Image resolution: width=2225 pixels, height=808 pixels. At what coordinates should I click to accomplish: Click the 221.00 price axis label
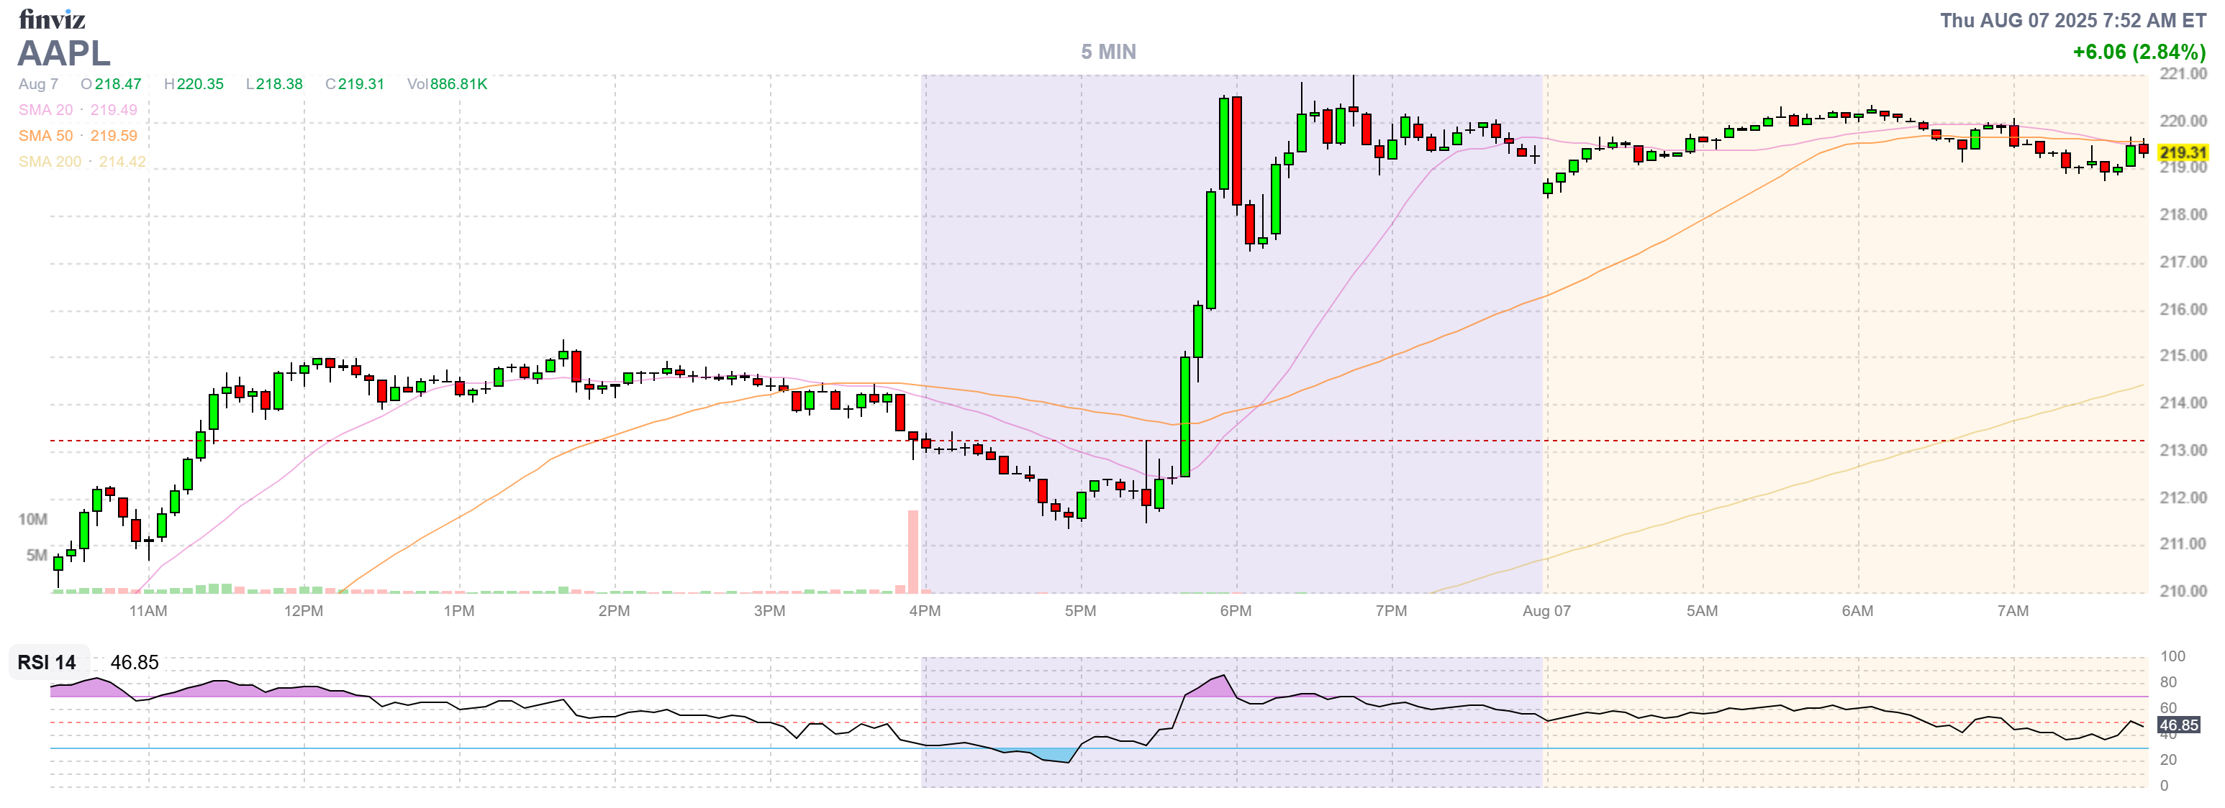click(x=2183, y=74)
